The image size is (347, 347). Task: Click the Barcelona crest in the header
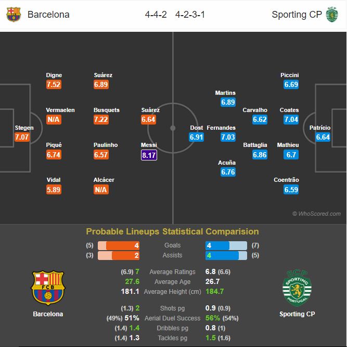[x=14, y=15]
